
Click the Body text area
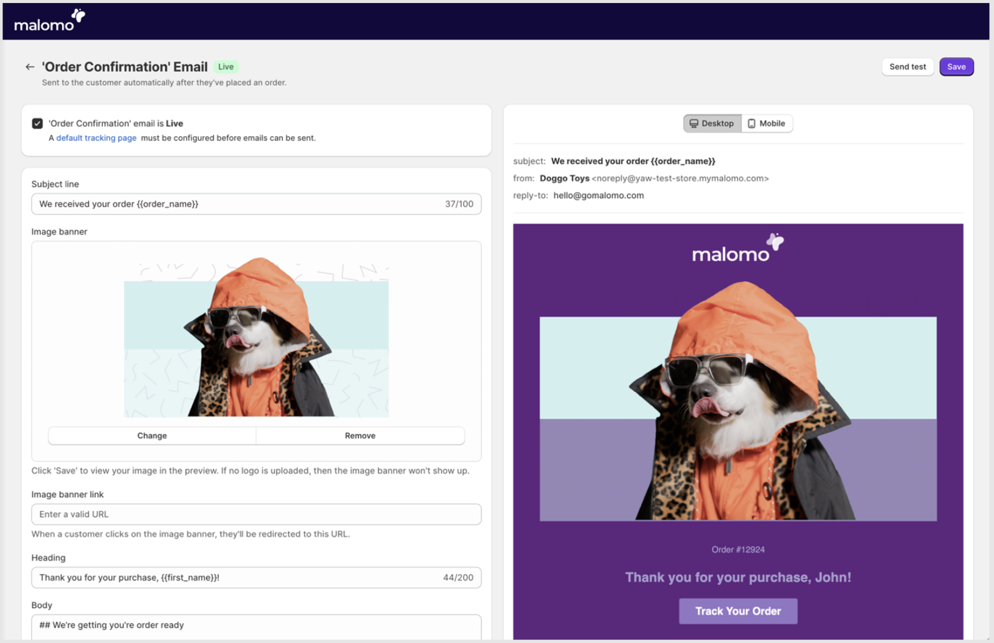pyautogui.click(x=256, y=626)
